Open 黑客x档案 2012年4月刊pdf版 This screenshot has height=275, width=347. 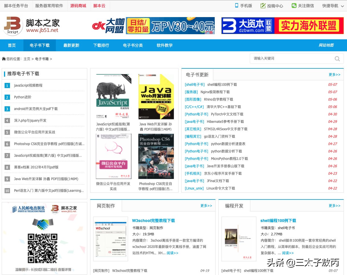36,167
